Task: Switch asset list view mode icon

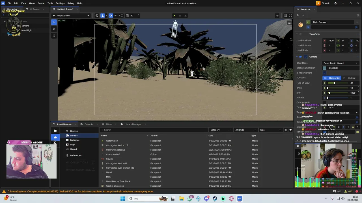Action: pos(286,130)
